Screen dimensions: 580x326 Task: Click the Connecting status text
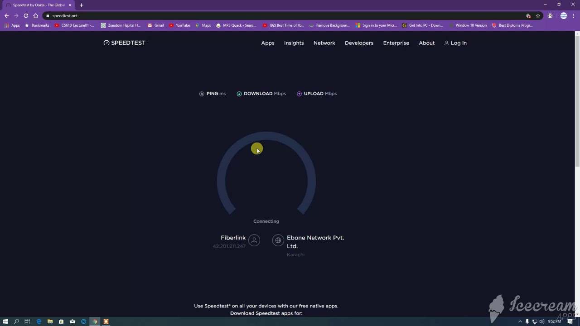pos(266,221)
